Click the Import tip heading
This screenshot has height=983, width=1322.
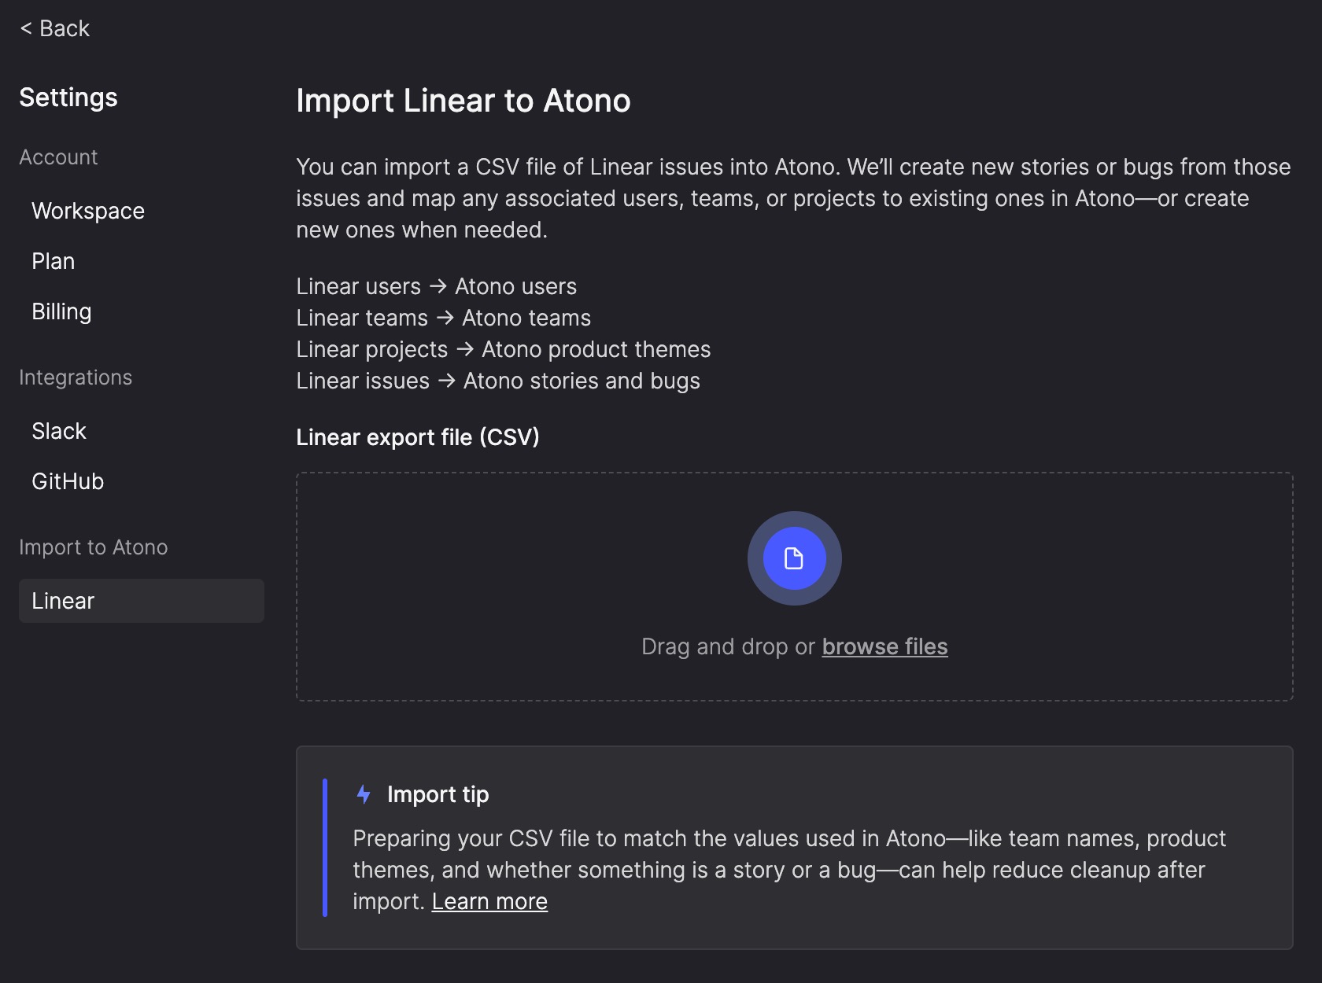tap(438, 794)
